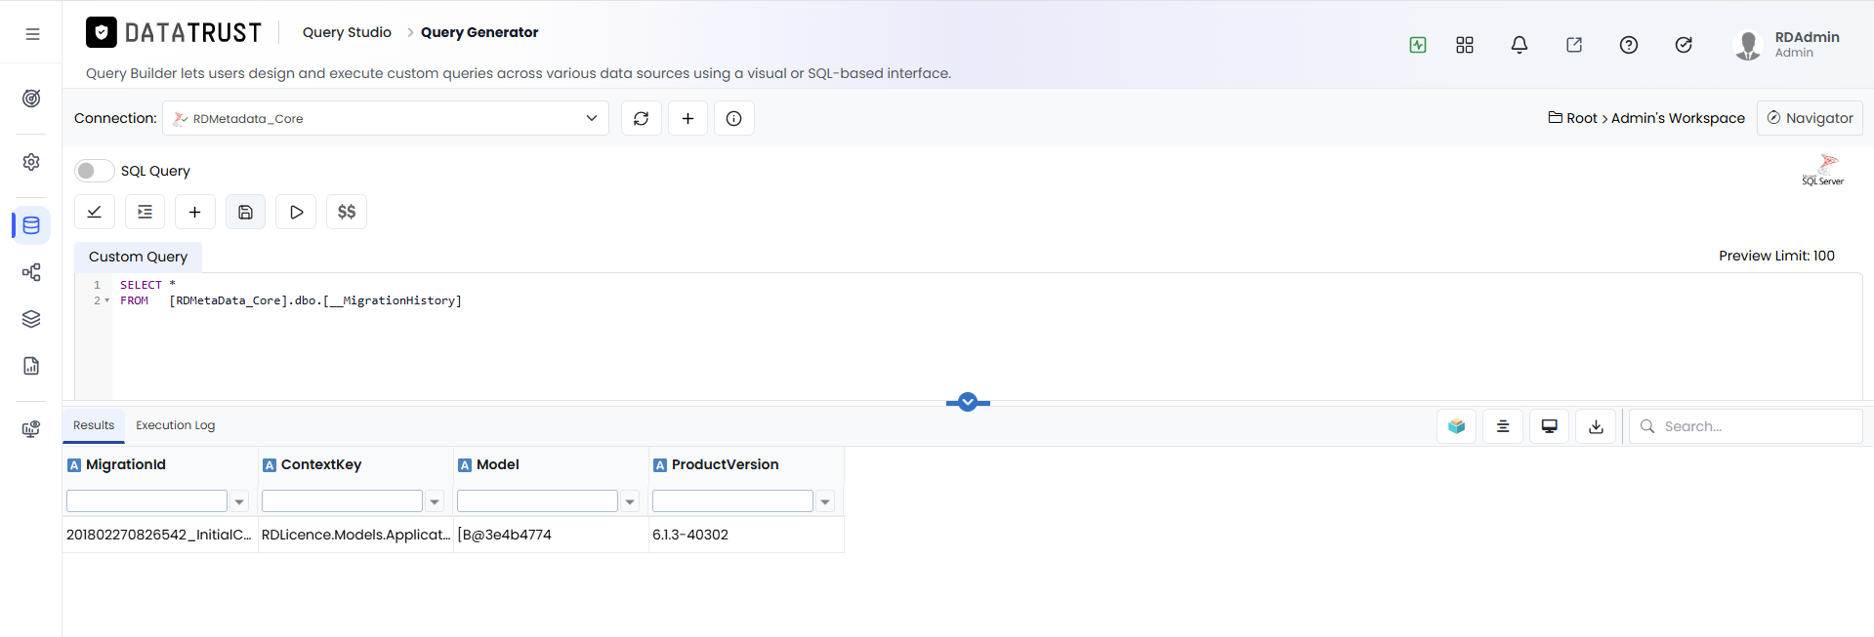Toggle hamburger menu sidebar
The width and height of the screenshot is (1874, 637).
(32, 34)
